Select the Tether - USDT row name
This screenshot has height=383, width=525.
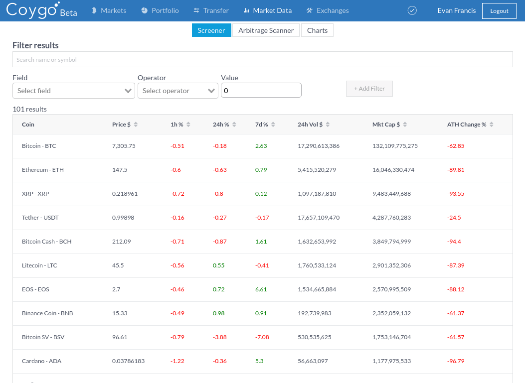click(40, 218)
